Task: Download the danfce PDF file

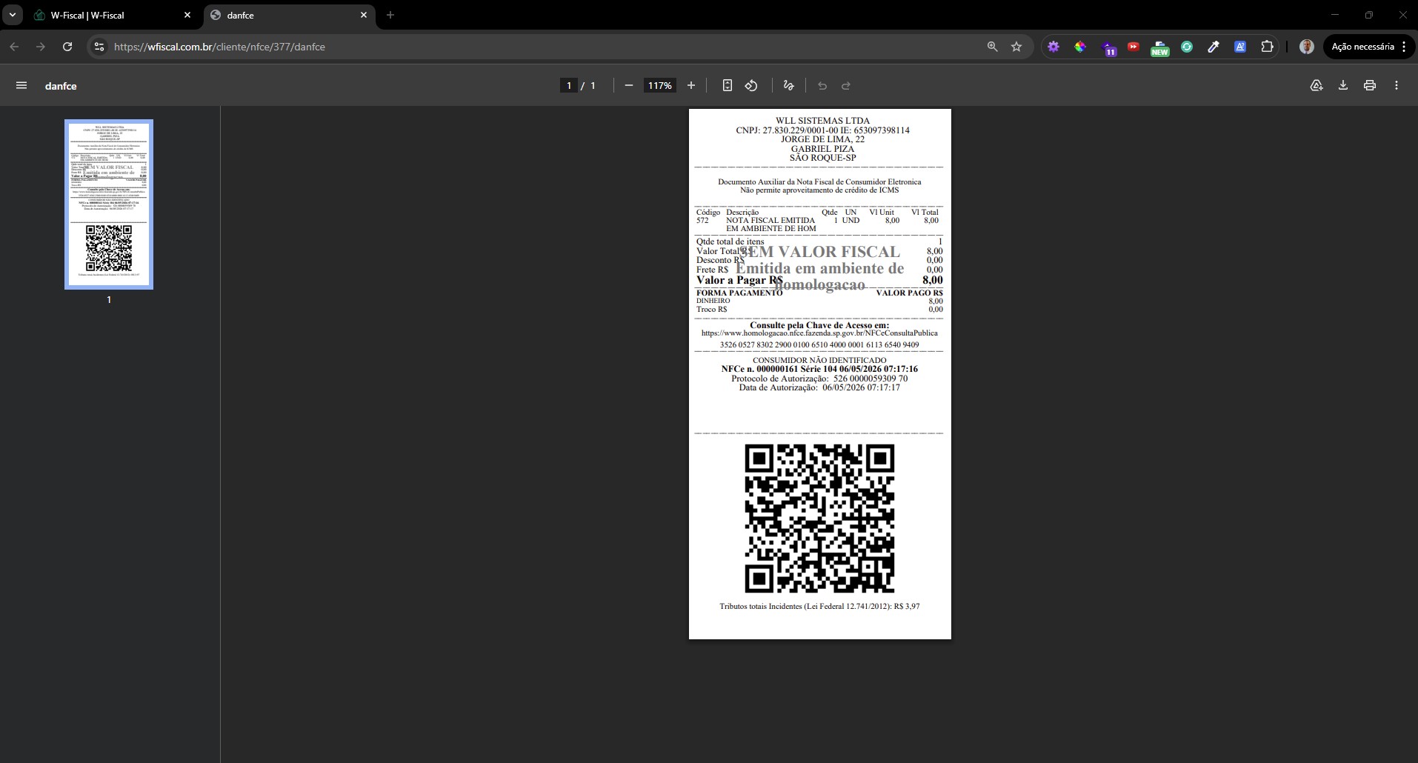Action: coord(1343,86)
